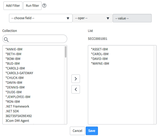Viewport: 158px width, 136px height.
Task: Click the Collection list scrollbar thumb
Action: [x=66, y=52]
